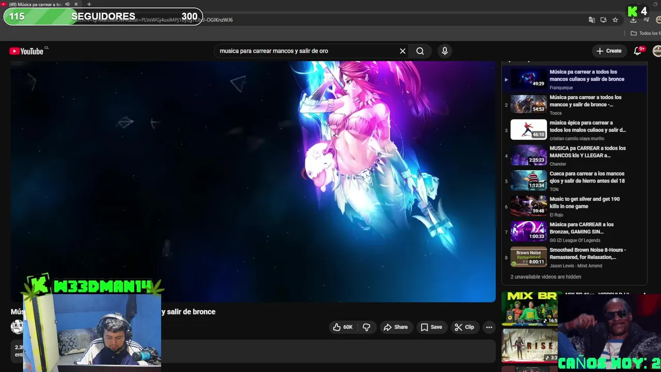Click the magnifier search button
This screenshot has height=372, width=661.
[420, 51]
